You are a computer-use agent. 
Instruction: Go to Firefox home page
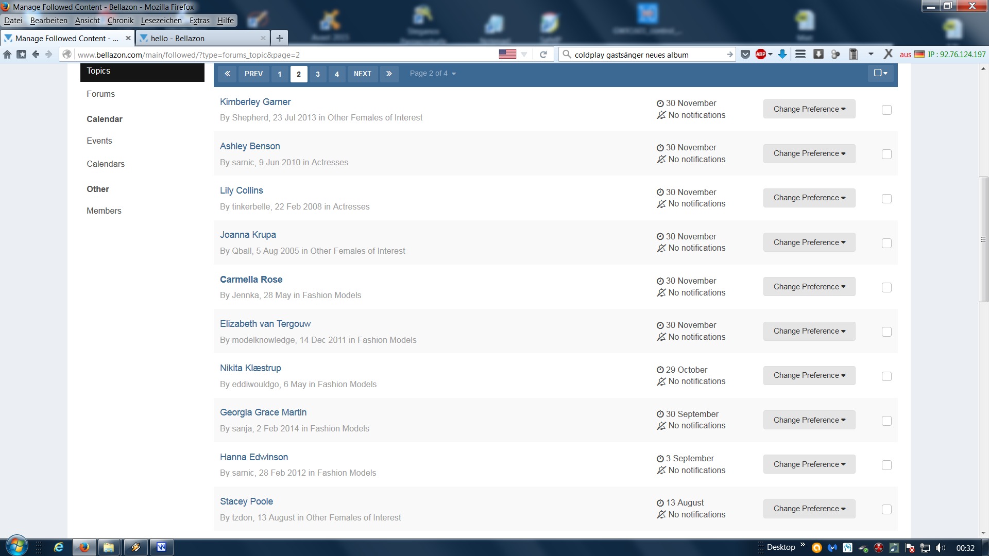pos(7,55)
